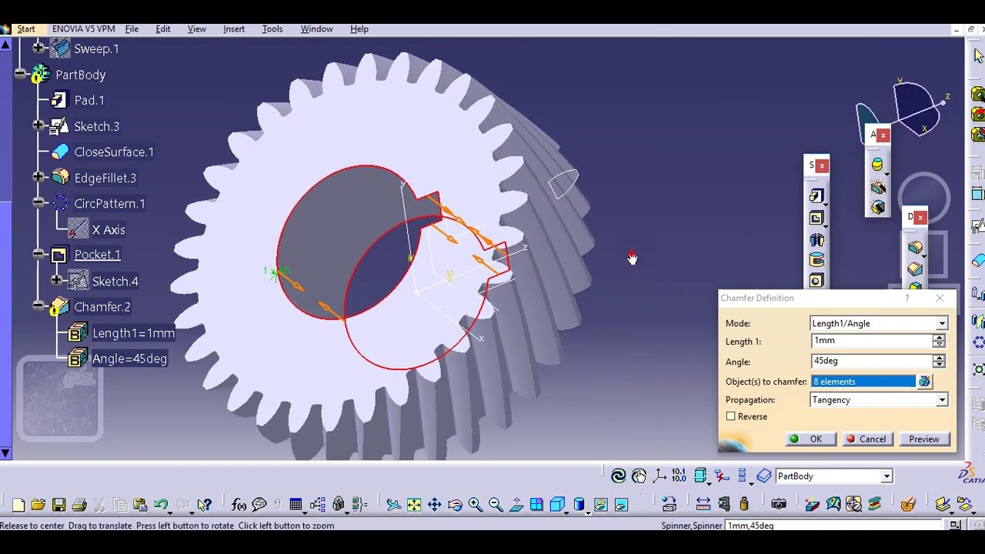The width and height of the screenshot is (985, 554).
Task: Open the ENOVIA V5 VPM menu
Action: tap(84, 29)
